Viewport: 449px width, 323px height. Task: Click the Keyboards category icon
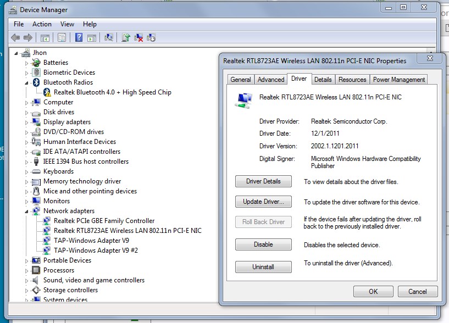36,171
